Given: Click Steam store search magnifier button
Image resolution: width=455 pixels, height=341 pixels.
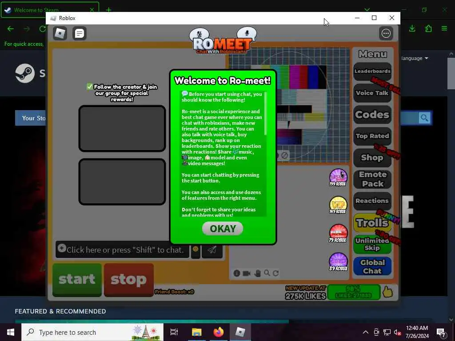Looking at the screenshot, I should (x=424, y=118).
